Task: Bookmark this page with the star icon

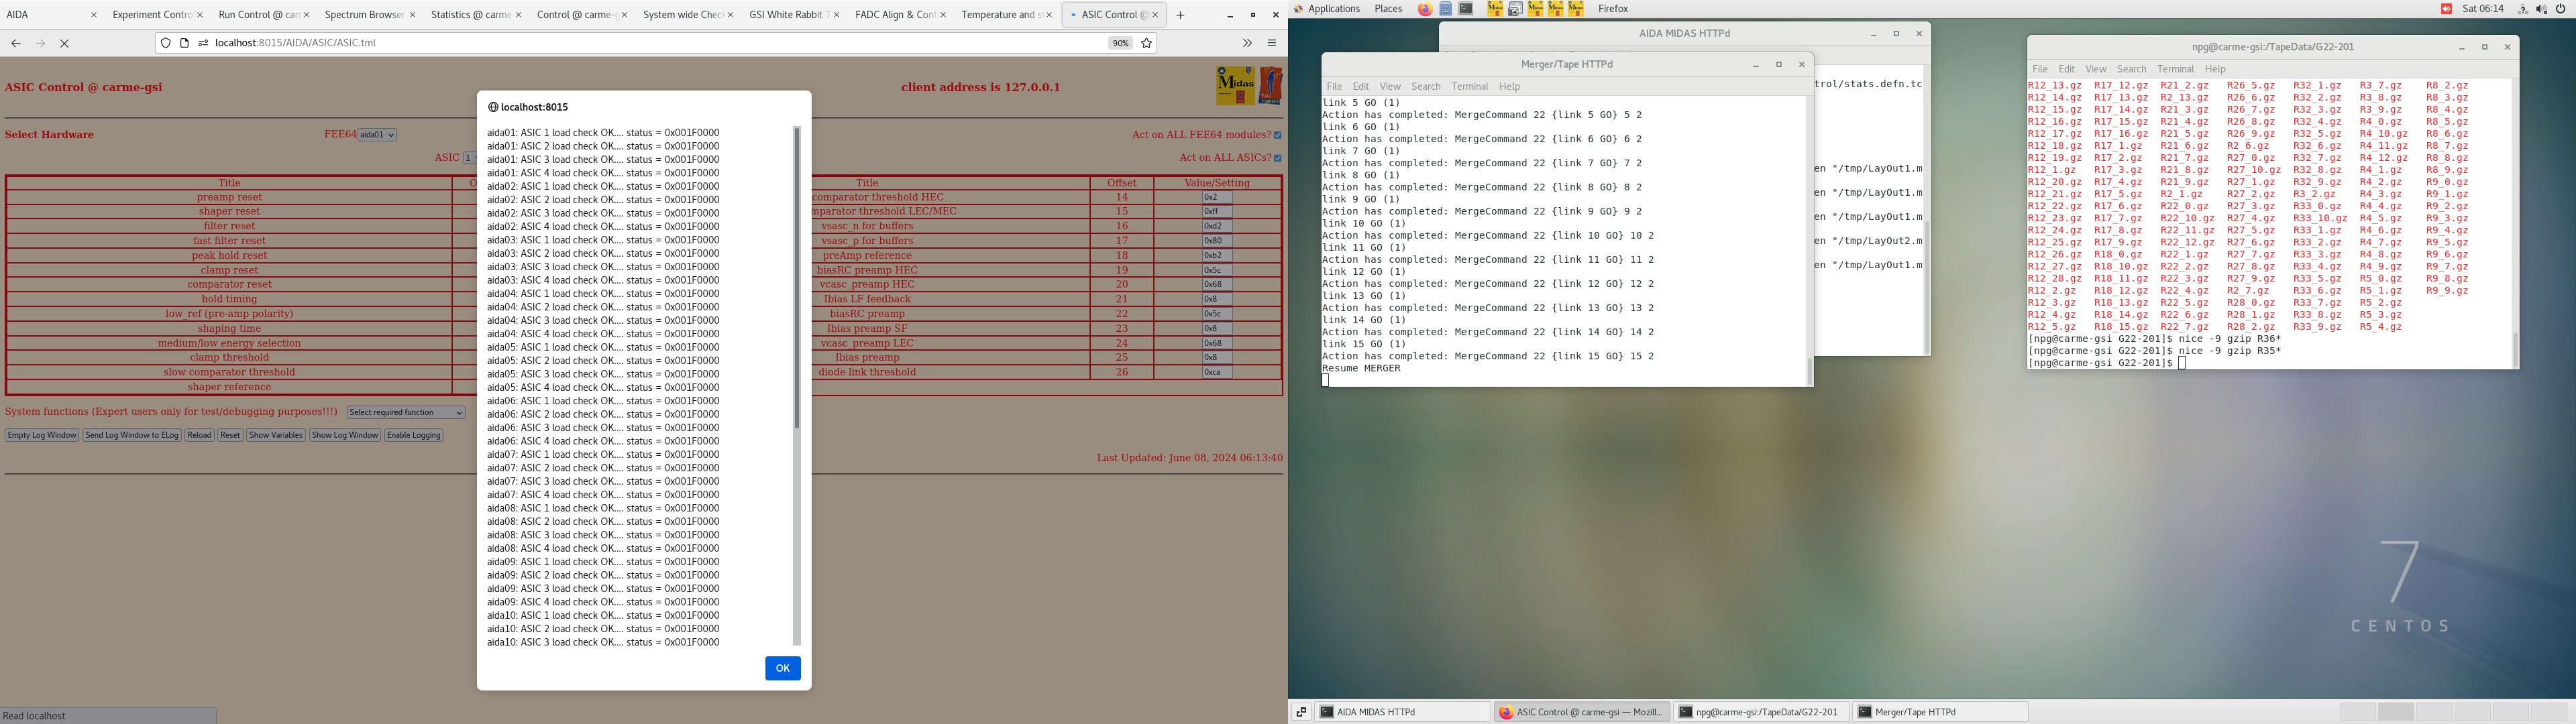Action: tap(1147, 43)
